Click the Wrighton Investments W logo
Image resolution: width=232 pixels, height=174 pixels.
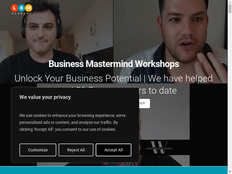(159, 147)
